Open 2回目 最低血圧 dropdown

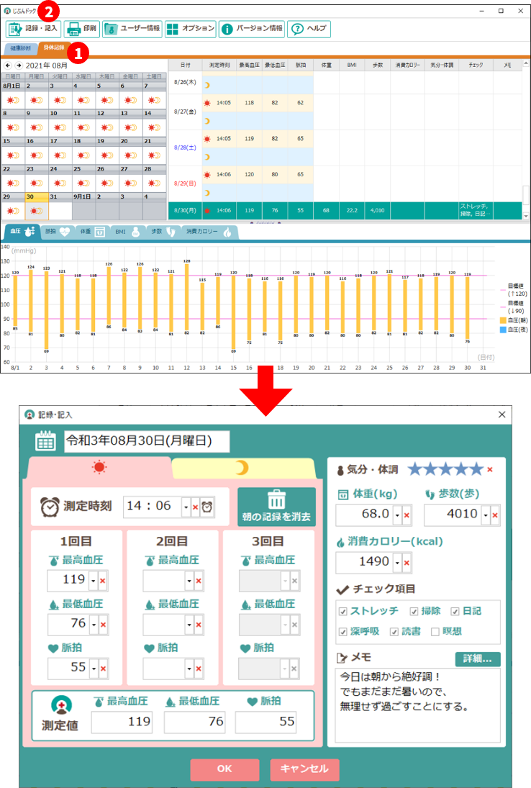point(189,625)
